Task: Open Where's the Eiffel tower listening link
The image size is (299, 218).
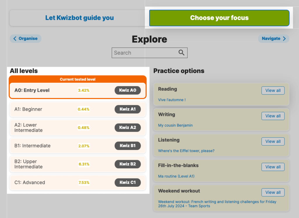Action: click(x=186, y=151)
